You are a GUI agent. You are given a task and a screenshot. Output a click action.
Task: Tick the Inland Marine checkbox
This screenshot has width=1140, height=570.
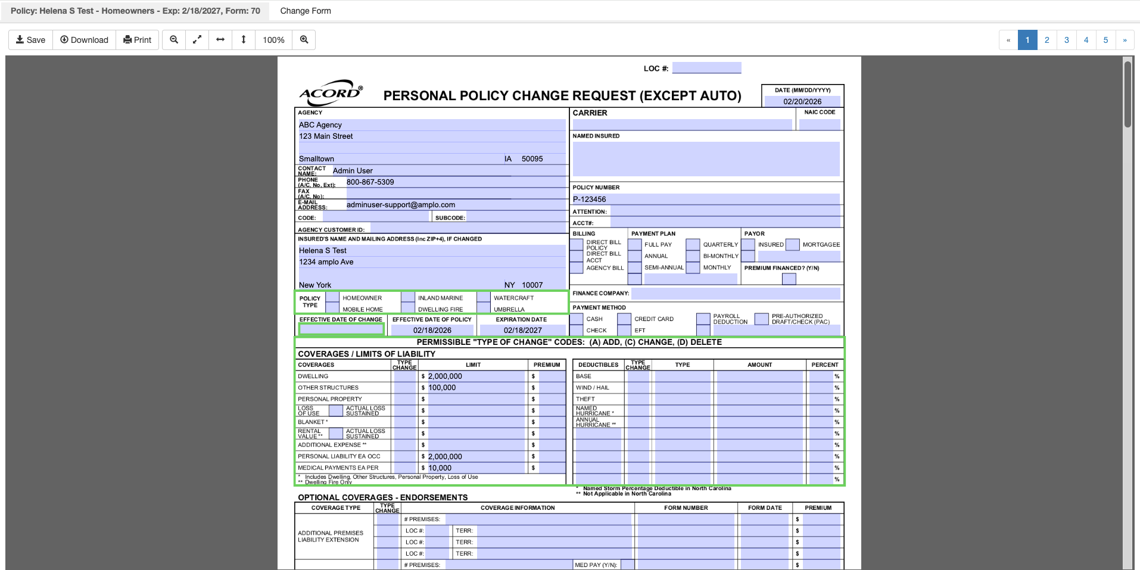408,297
